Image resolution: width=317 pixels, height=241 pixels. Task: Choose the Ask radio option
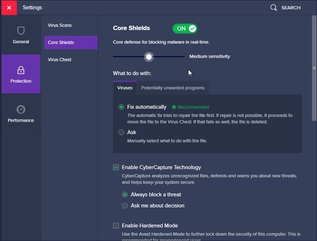pos(121,133)
